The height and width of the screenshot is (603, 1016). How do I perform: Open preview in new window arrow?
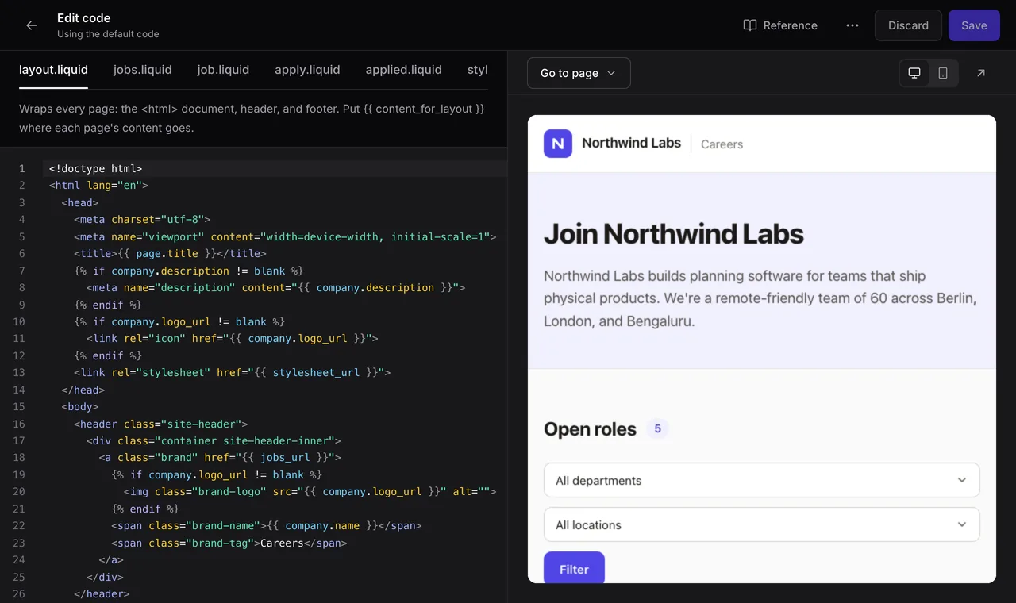coord(981,73)
